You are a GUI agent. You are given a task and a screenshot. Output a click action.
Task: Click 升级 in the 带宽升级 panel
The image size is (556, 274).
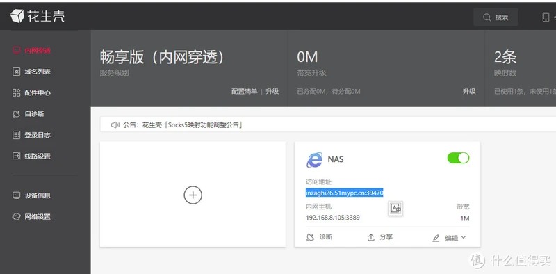(x=469, y=92)
